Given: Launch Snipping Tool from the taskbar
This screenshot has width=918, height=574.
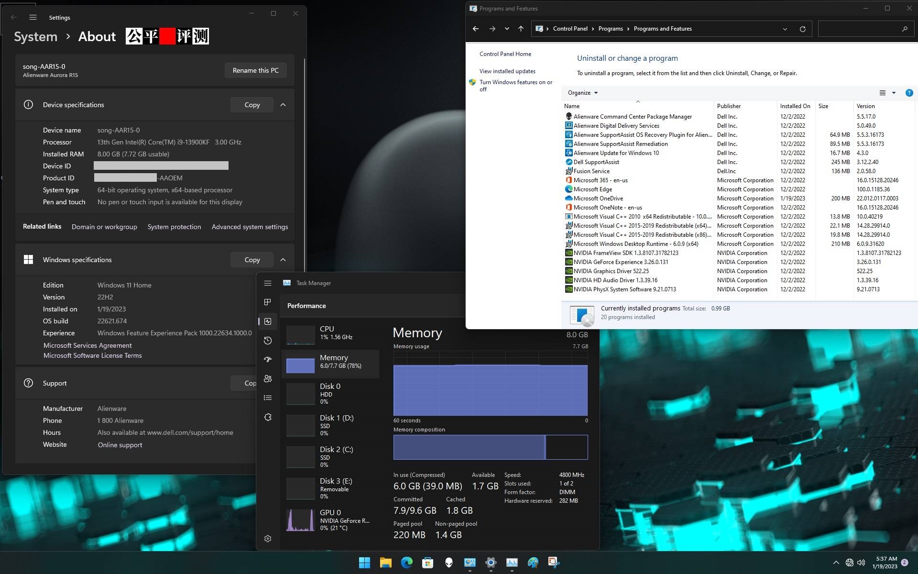Looking at the screenshot, I should click(553, 563).
